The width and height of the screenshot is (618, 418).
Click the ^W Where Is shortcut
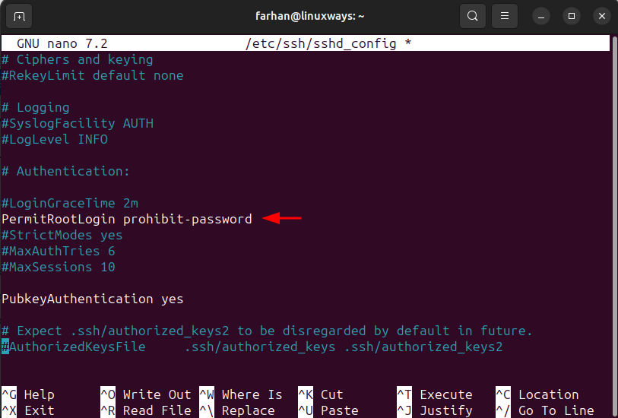[x=241, y=394]
